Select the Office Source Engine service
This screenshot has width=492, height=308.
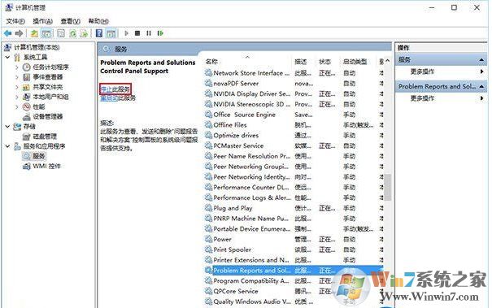point(294,115)
